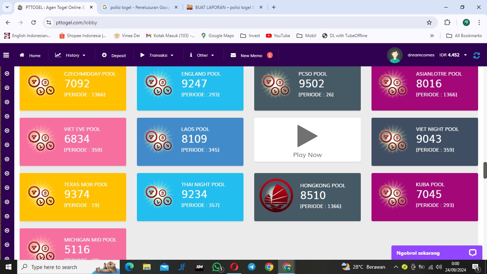This screenshot has height=274, width=487.
Task: Click the Hongkong Pool ship logo
Action: pos(276,196)
